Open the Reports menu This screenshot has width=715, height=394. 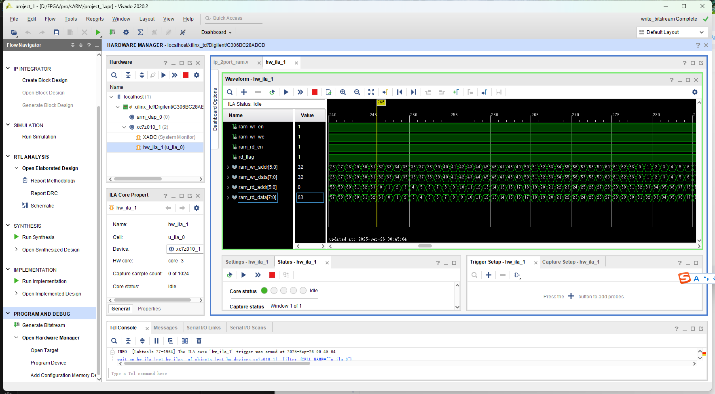(95, 19)
